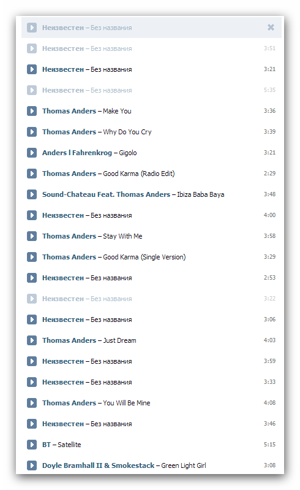Open the Anders | Fahrenkrog artist link

point(77,153)
